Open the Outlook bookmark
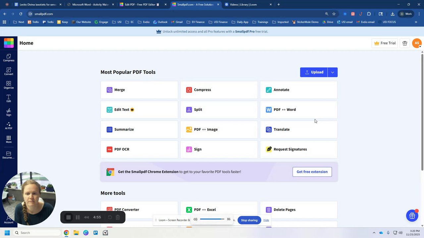This screenshot has height=238, width=424. (x=160, y=22)
